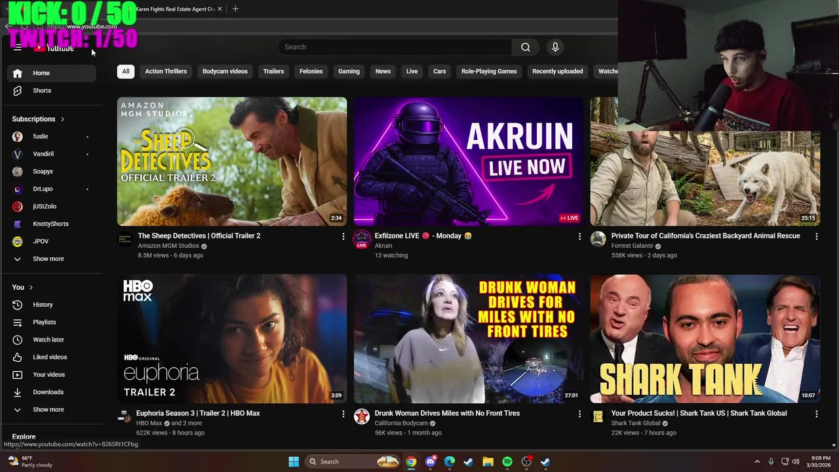
Task: Open the Shorts sidebar item
Action: [x=52, y=90]
